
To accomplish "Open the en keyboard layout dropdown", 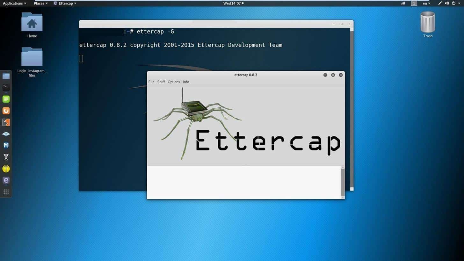I will click(x=426, y=3).
